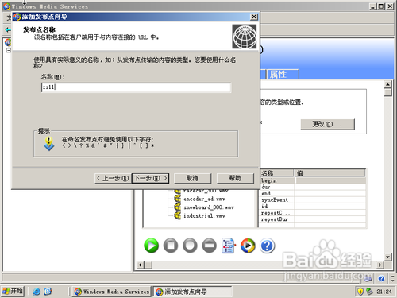Screen dimensions: 397x298
Task: Click the grey Stop icon
Action: 171,246
